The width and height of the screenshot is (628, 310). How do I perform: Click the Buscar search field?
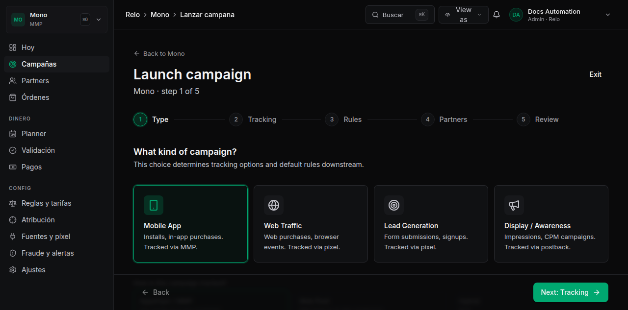400,15
